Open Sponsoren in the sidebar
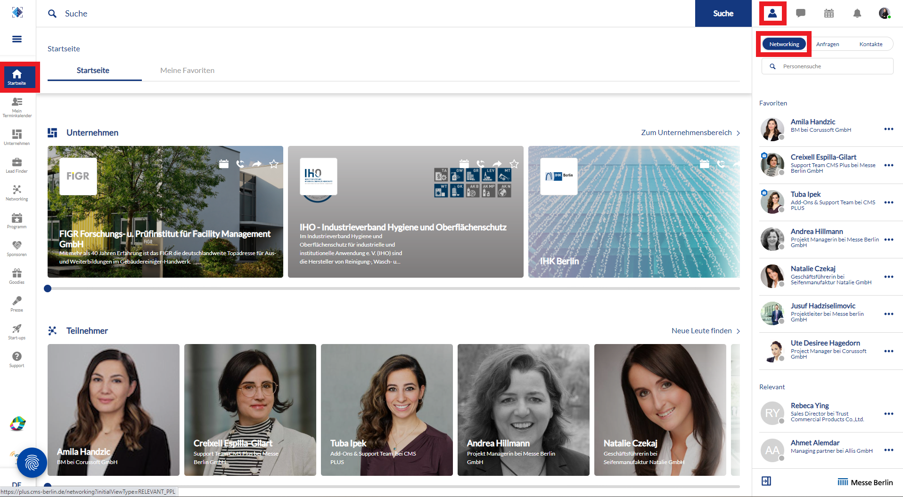 pyautogui.click(x=17, y=248)
